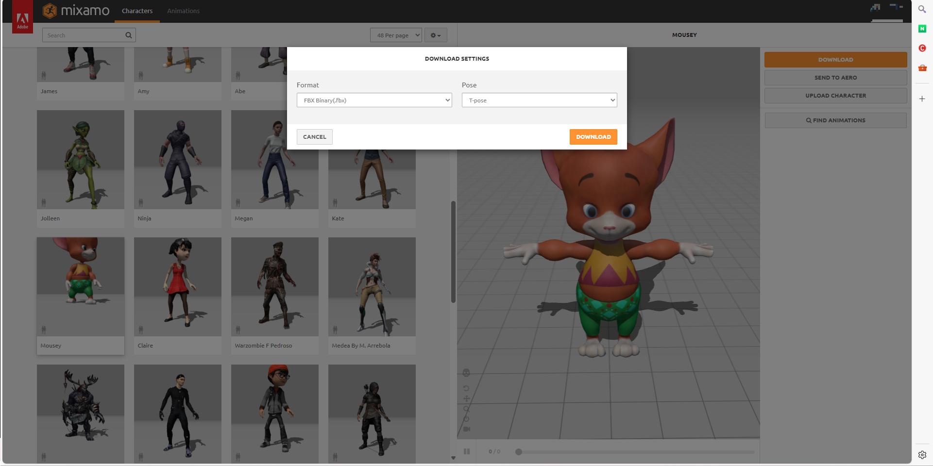Open the green N sidebar icon
Viewport: 933px width, 466px height.
(922, 29)
